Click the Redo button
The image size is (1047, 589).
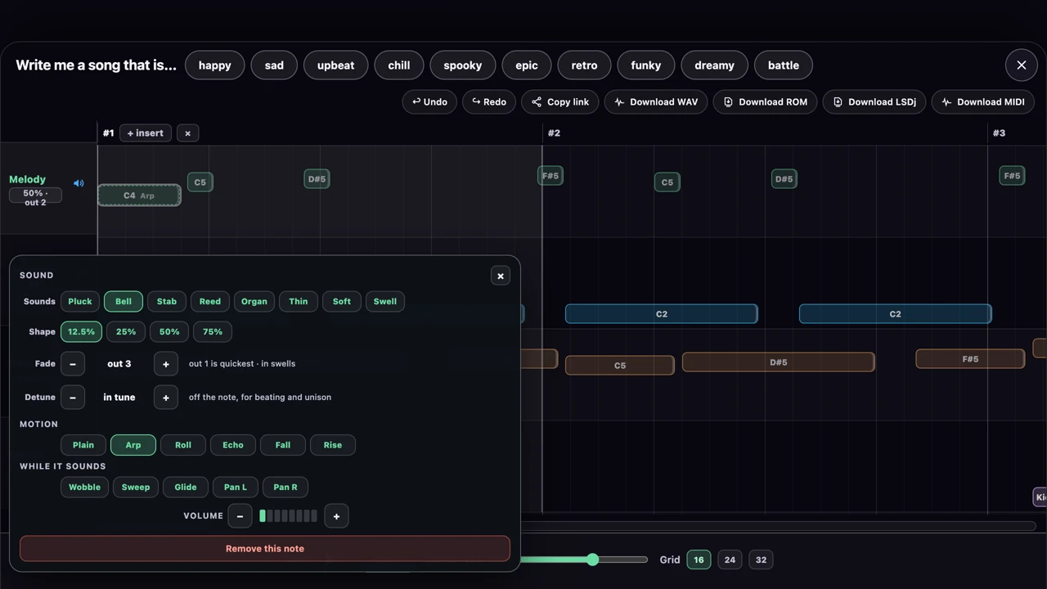(x=489, y=102)
